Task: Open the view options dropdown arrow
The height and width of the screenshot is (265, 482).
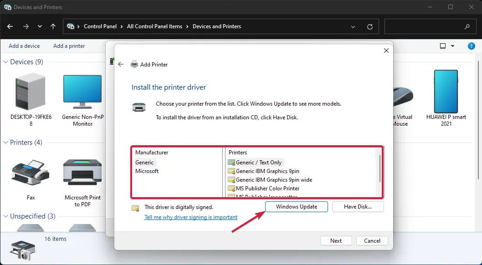Action: point(452,46)
